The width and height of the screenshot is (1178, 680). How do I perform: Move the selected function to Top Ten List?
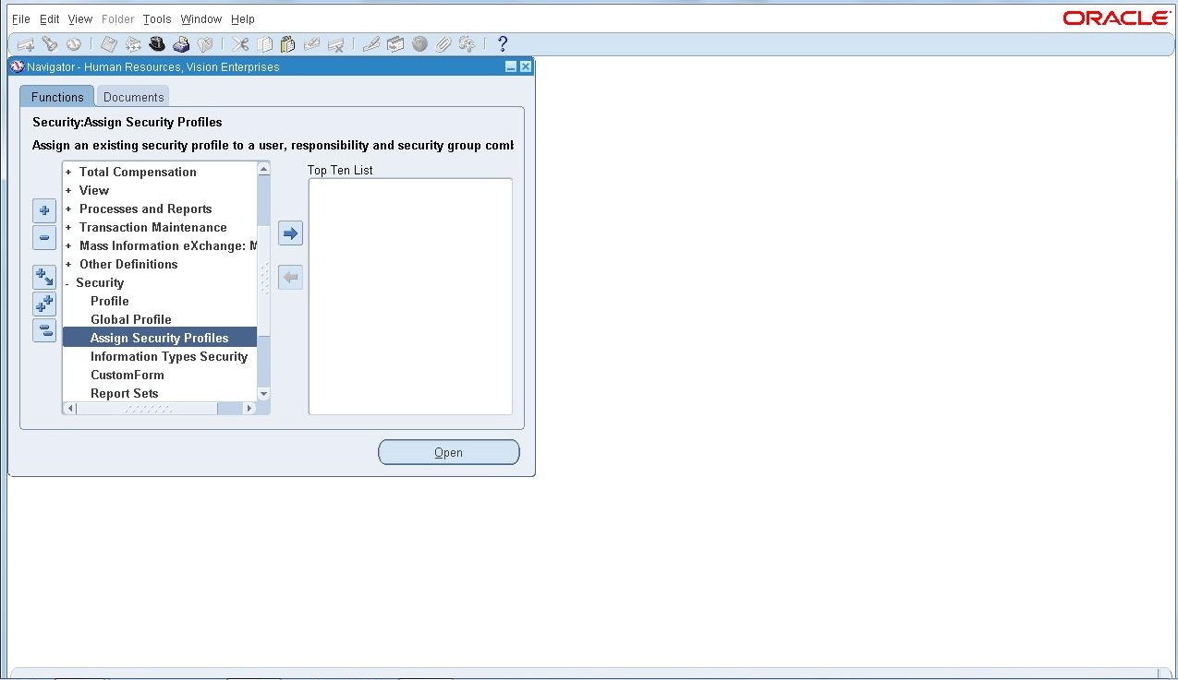click(x=290, y=233)
